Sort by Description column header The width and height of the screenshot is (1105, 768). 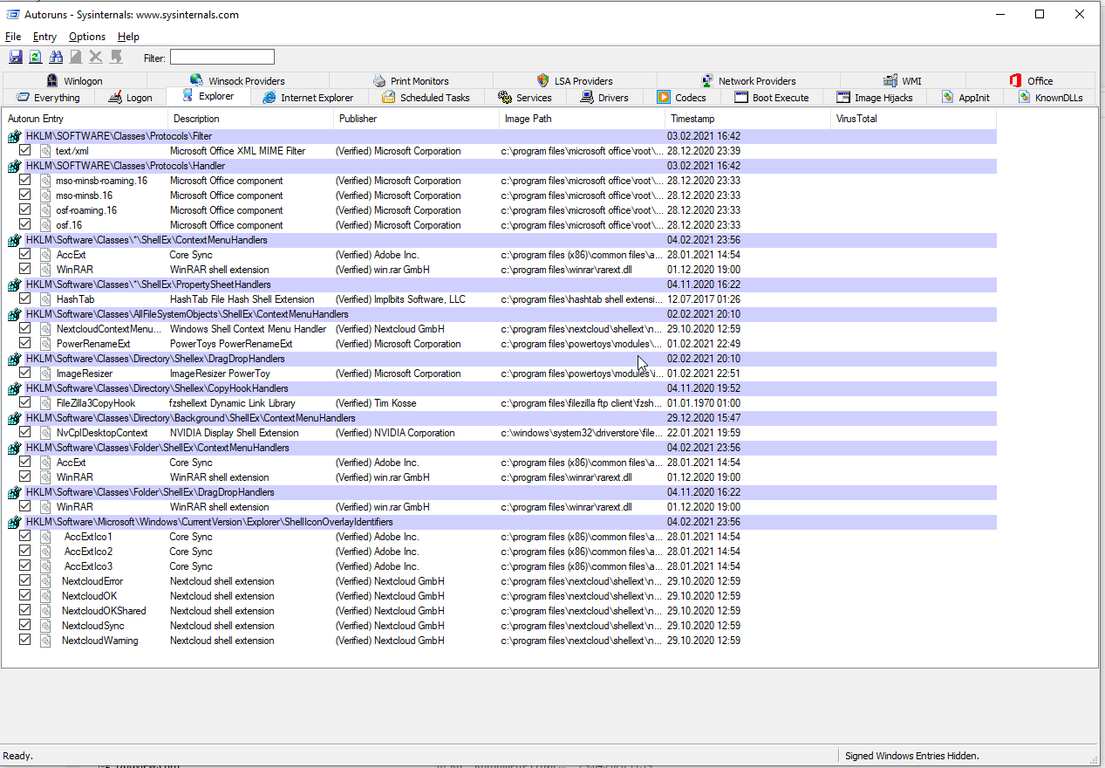250,119
